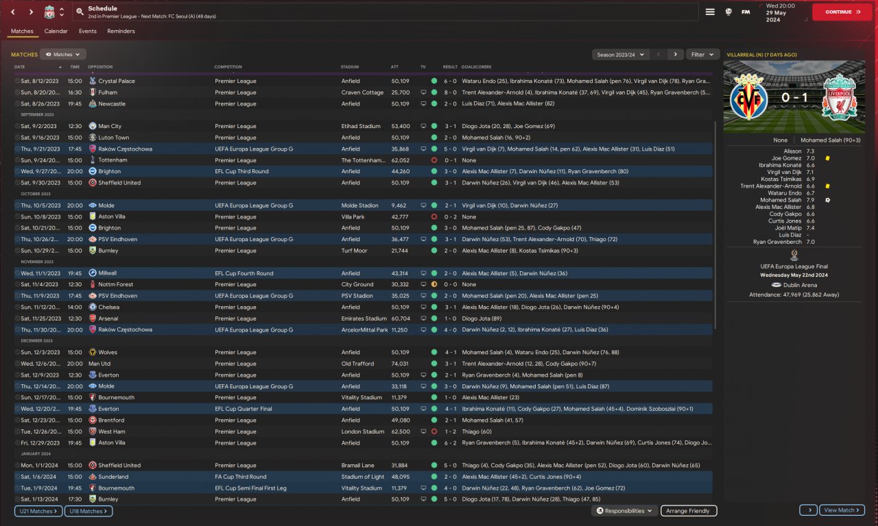Viewport: 878px width, 526px height.
Task: Click the TV icon for Man City match
Action: [x=423, y=126]
